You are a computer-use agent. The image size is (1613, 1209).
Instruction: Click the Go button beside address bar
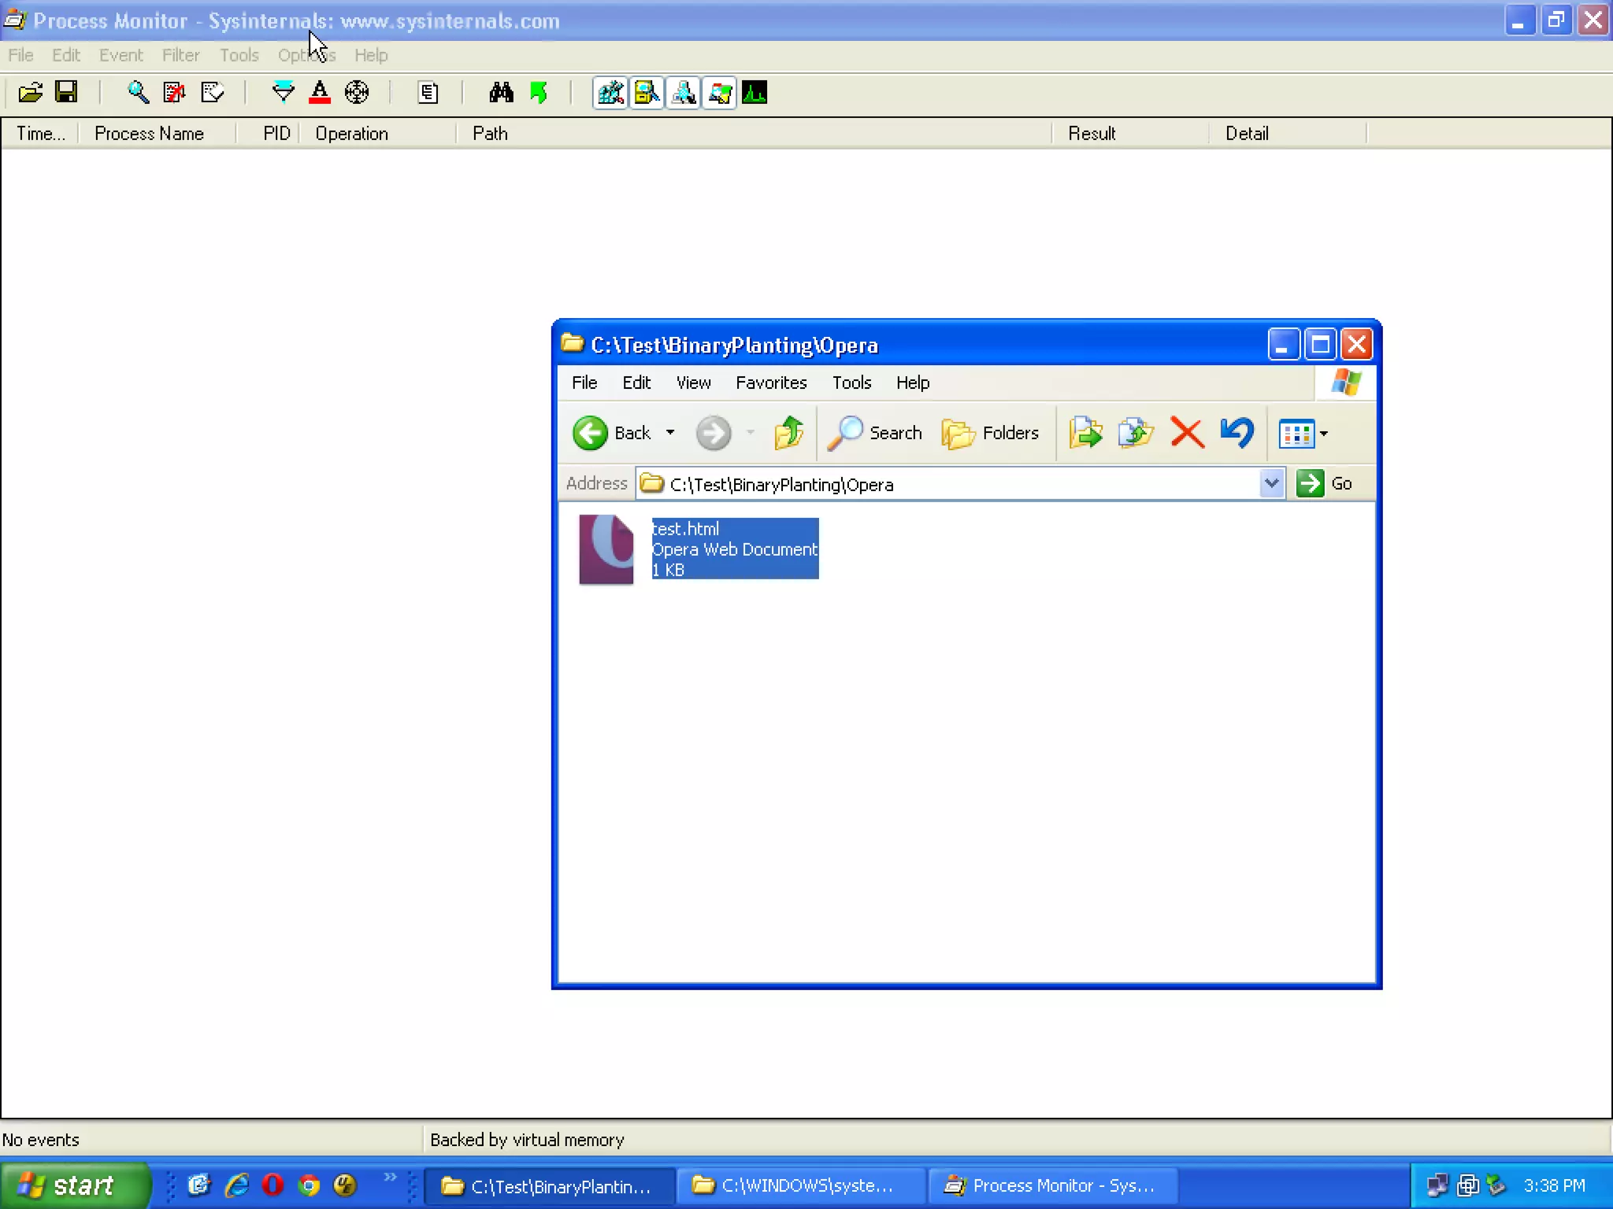point(1326,483)
